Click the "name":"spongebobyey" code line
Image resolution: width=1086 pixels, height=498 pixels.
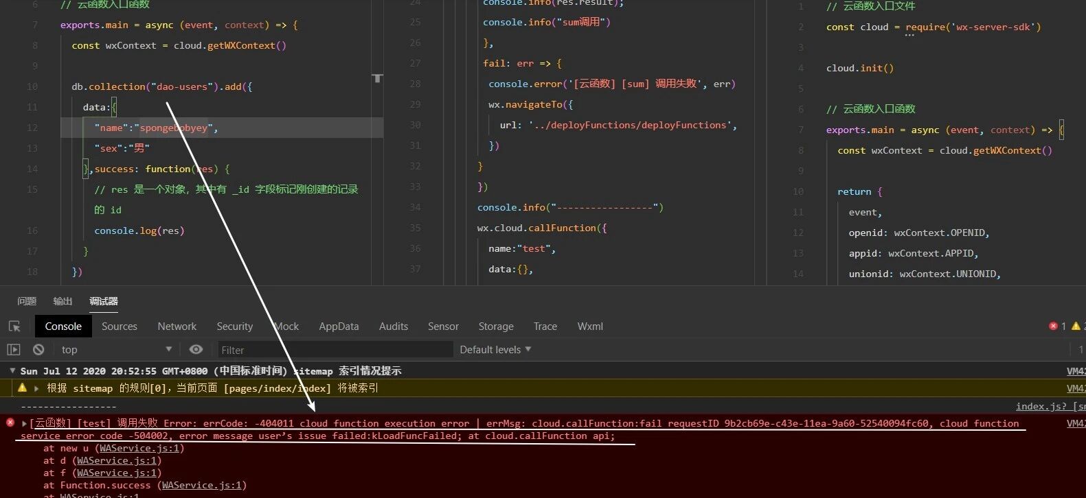pos(156,128)
